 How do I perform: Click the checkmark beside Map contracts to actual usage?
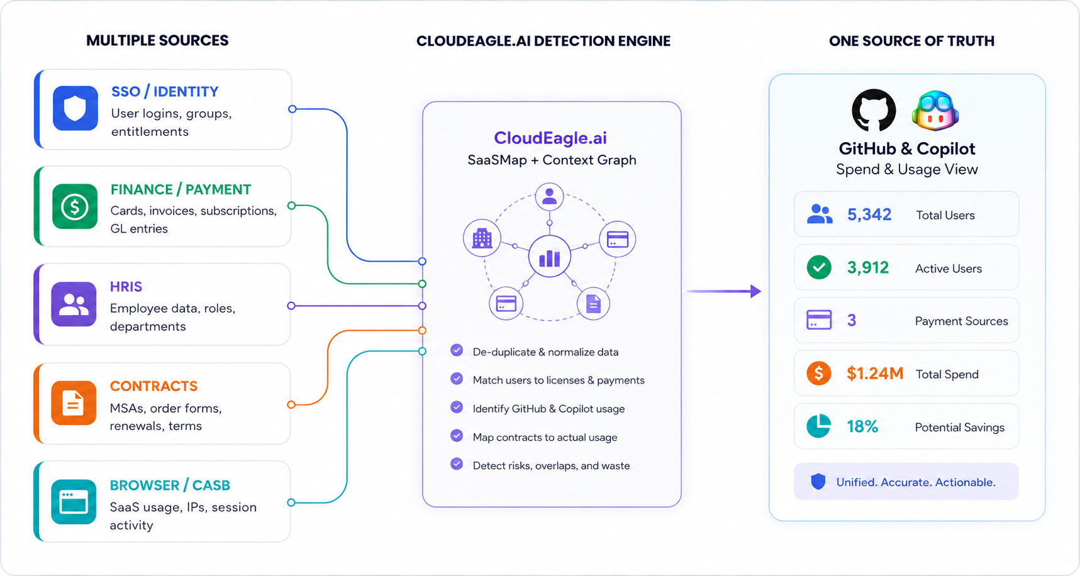(x=457, y=436)
